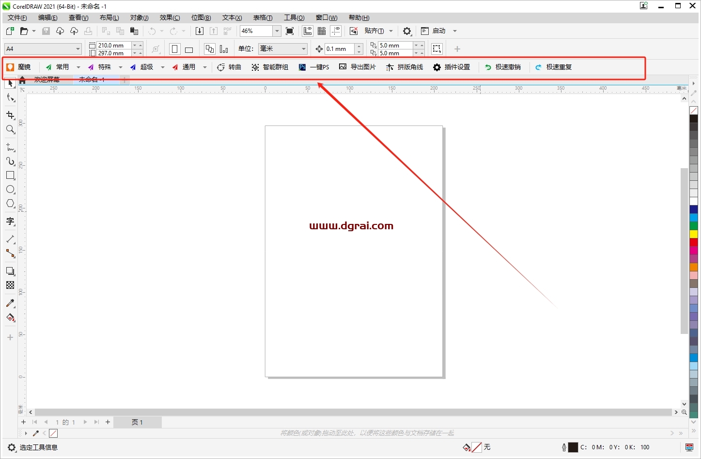Image resolution: width=701 pixels, height=459 pixels.
Task: Expand the A4 page size dropdown
Action: click(x=78, y=49)
